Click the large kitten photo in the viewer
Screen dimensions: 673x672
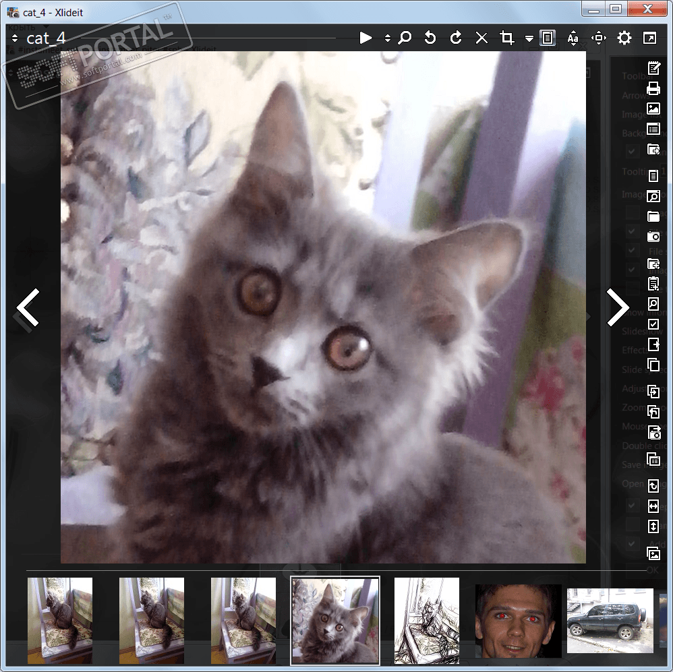click(323, 307)
